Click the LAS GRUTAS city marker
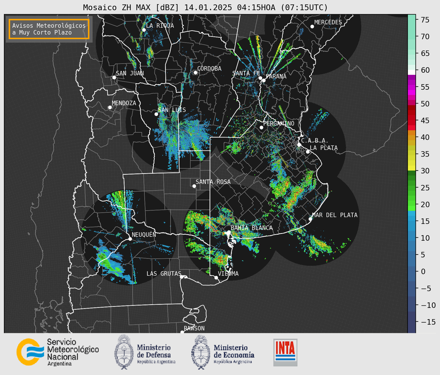The width and height of the screenshot is (440, 375). (x=182, y=277)
